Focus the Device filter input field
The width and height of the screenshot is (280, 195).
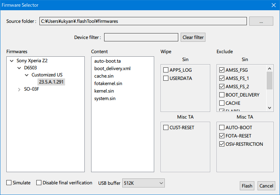click(x=141, y=37)
